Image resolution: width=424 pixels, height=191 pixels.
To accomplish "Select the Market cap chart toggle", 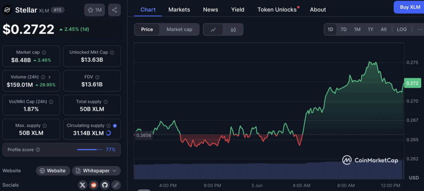I will tap(179, 29).
